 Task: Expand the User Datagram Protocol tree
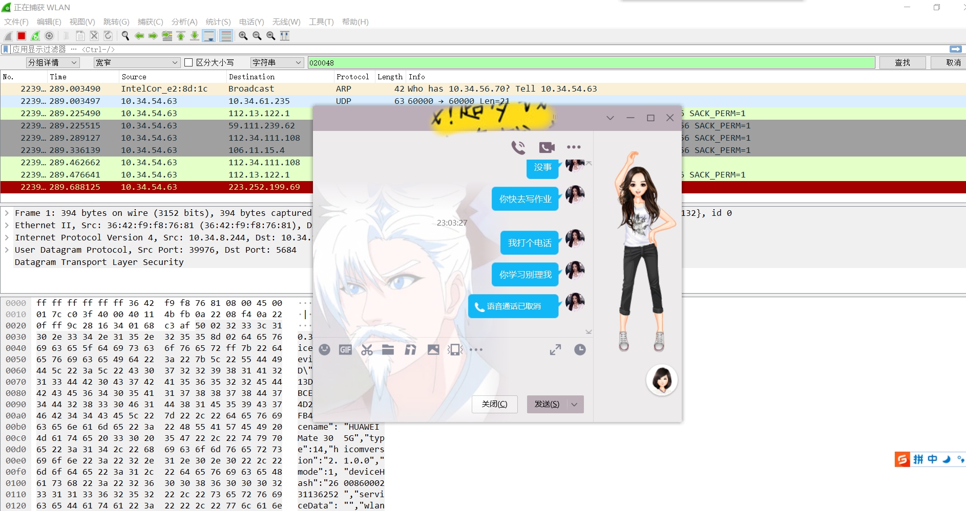[x=7, y=250]
